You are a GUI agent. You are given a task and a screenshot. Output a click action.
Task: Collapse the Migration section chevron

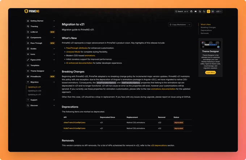54,82
